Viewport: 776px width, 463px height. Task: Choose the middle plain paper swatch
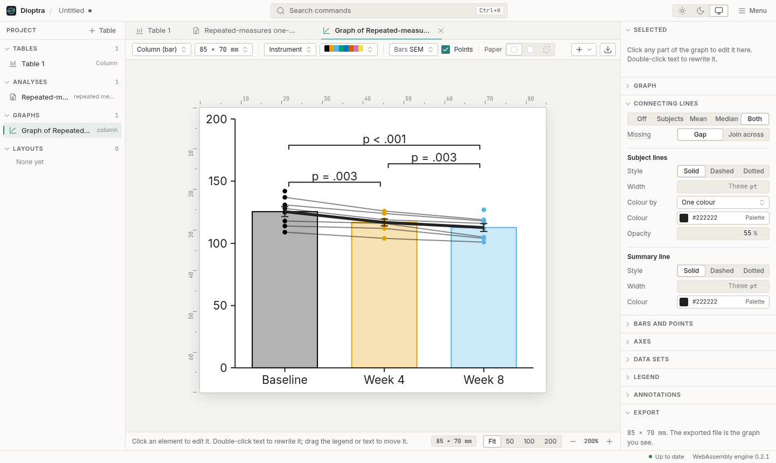pyautogui.click(x=530, y=50)
